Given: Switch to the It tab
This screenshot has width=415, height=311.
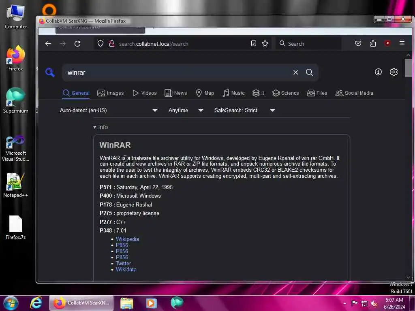Looking at the screenshot, I should point(258,93).
